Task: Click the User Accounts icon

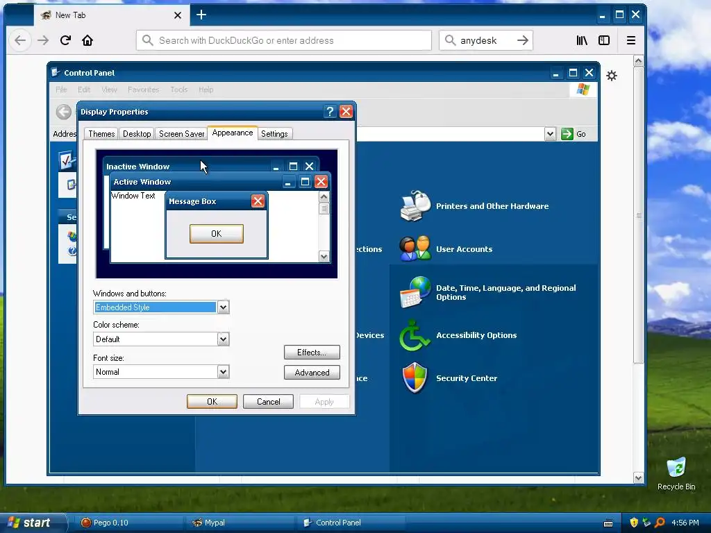Action: pyautogui.click(x=415, y=248)
